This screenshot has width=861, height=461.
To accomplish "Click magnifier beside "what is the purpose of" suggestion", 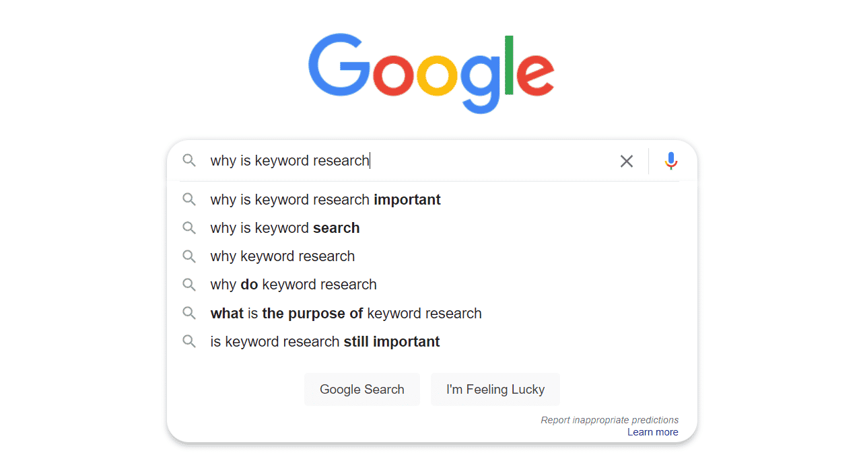I will click(189, 313).
